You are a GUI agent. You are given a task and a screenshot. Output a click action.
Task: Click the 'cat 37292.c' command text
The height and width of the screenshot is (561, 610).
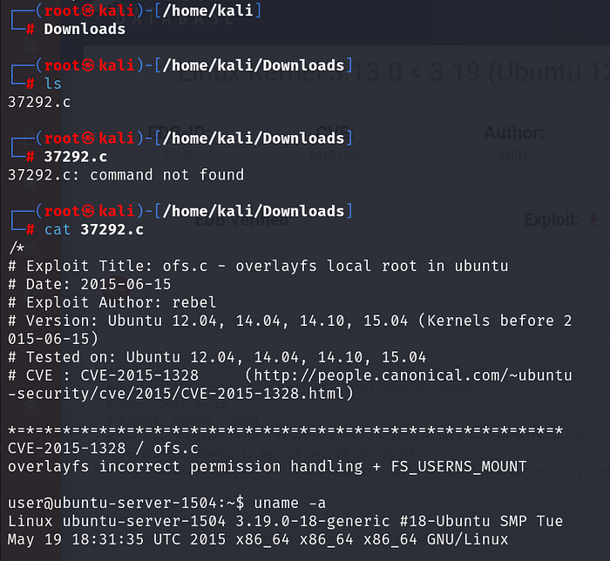93,230
